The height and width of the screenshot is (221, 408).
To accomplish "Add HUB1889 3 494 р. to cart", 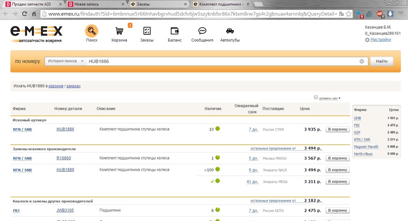I will pos(337,170).
